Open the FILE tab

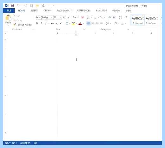coord(9,10)
